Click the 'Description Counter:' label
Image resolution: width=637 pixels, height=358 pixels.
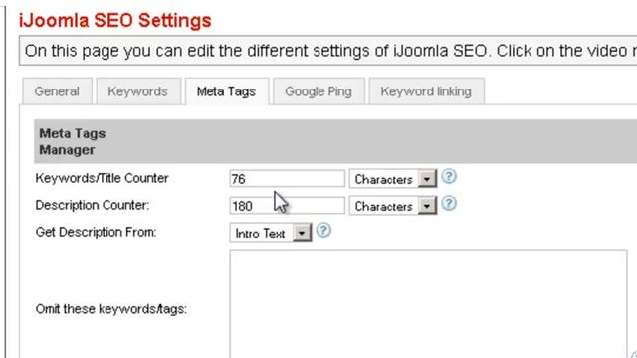click(93, 205)
